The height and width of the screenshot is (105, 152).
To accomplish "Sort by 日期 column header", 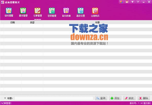I will [x=13, y=23].
